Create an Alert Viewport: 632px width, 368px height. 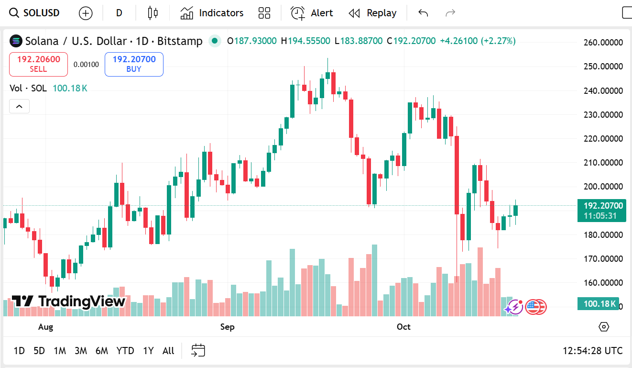coord(312,13)
